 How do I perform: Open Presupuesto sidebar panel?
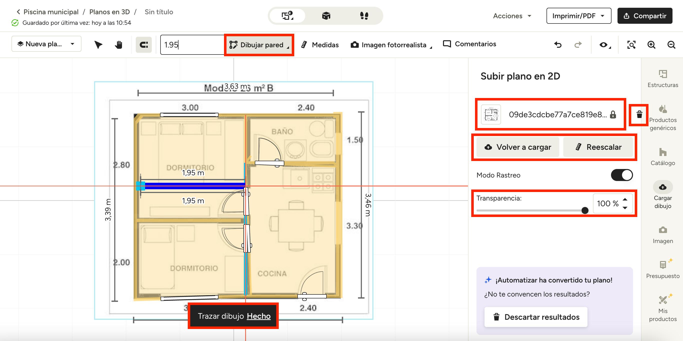click(662, 269)
